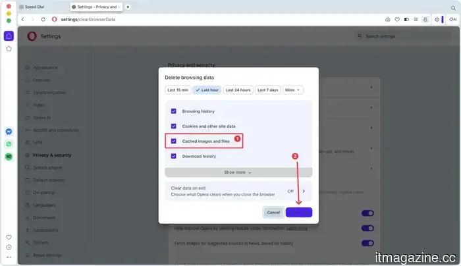Open the Video settings section
Screen dimensions: 461x266
[39, 105]
